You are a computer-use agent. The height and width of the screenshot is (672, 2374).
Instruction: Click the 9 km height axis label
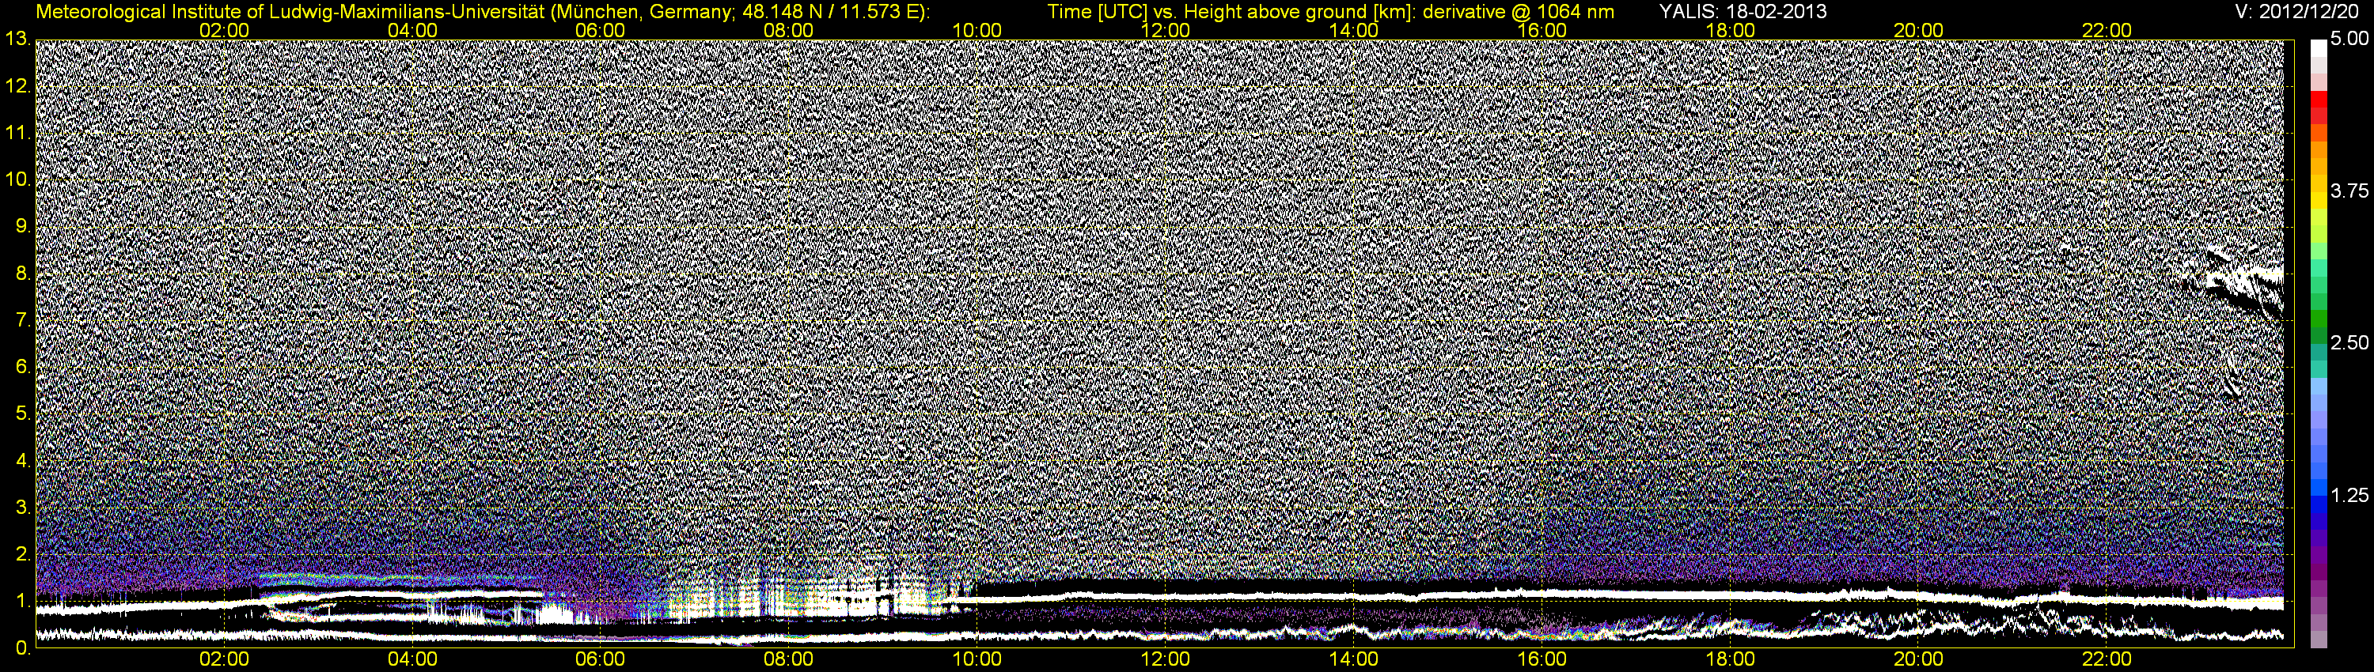pos(23,226)
